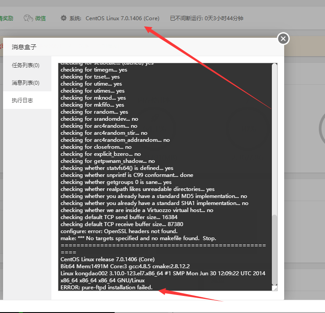Click 'checking for explicit_bzero... no' line

point(101,154)
